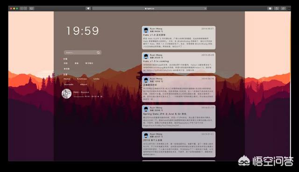Click the browser address bar
The height and width of the screenshot is (172, 299).
point(149,8)
